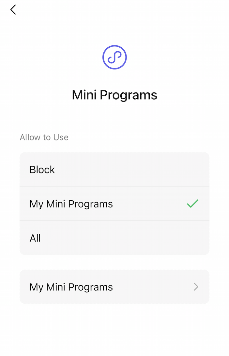Click the All label text

[35, 238]
